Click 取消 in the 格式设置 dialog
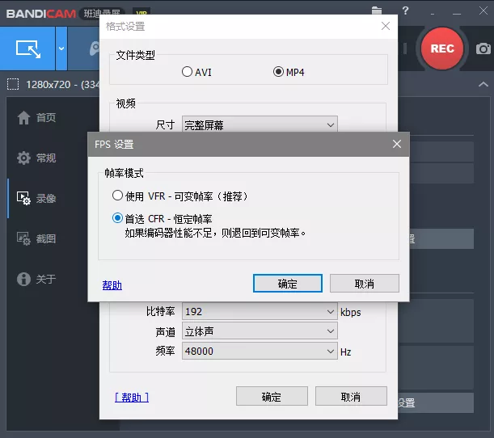The image size is (494, 438). (351, 397)
